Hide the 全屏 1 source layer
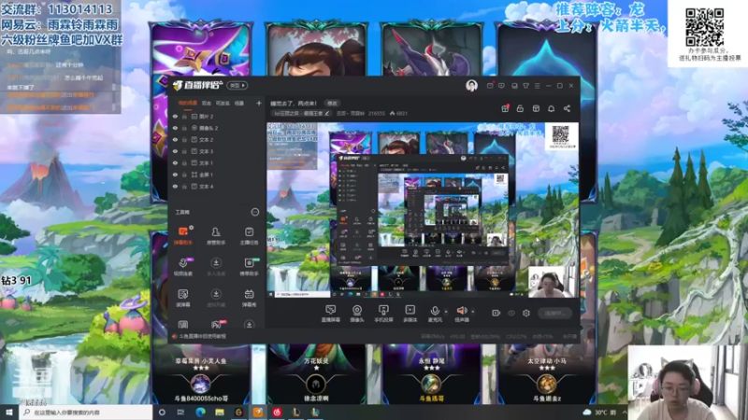This screenshot has width=748, height=420. (x=175, y=175)
